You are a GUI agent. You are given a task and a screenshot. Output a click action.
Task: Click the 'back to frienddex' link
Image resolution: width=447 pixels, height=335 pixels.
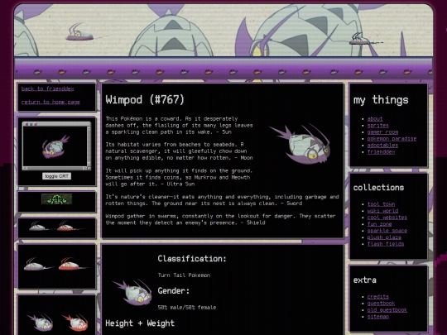(x=48, y=89)
